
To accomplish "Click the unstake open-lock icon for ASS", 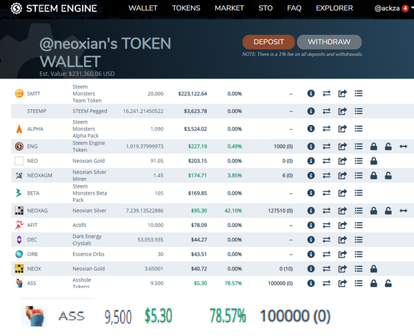I will pos(388,284).
